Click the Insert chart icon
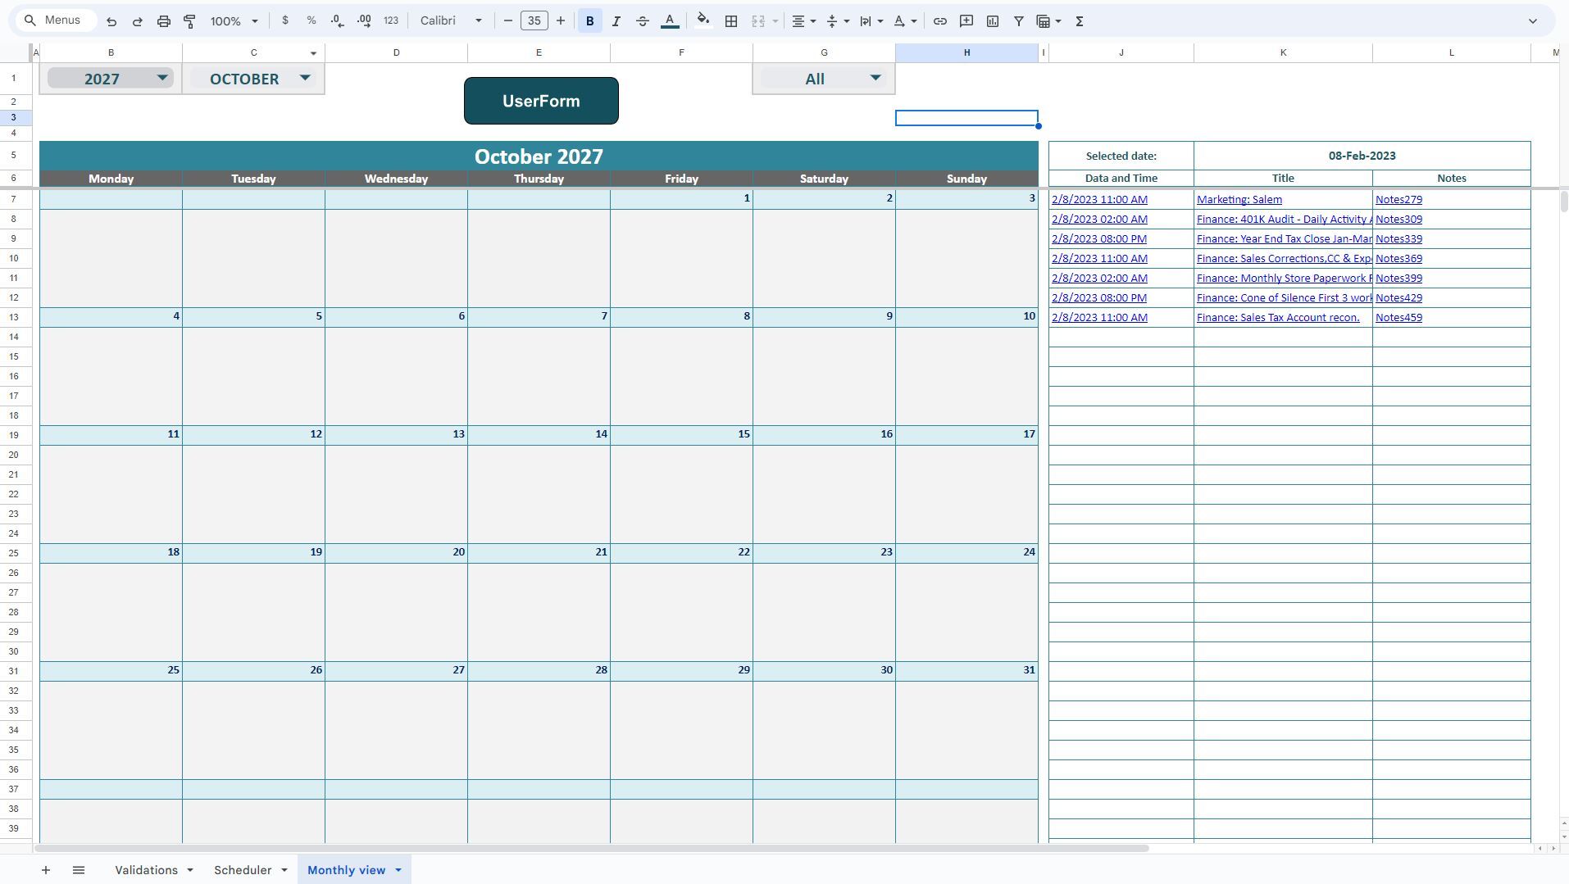 tap(993, 21)
